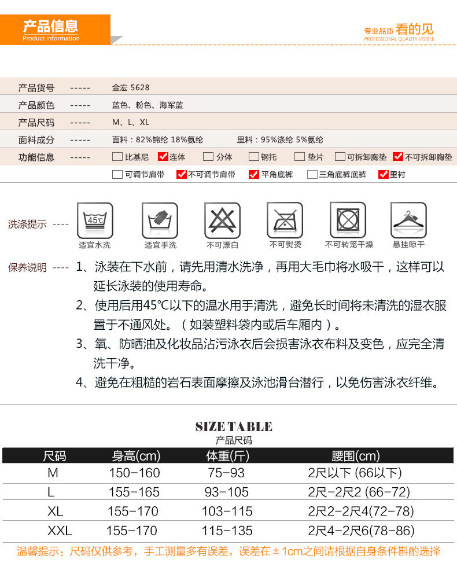Image resolution: width=457 pixels, height=567 pixels.
Task: Click the sizes value M、L、XL
Action: (x=131, y=122)
